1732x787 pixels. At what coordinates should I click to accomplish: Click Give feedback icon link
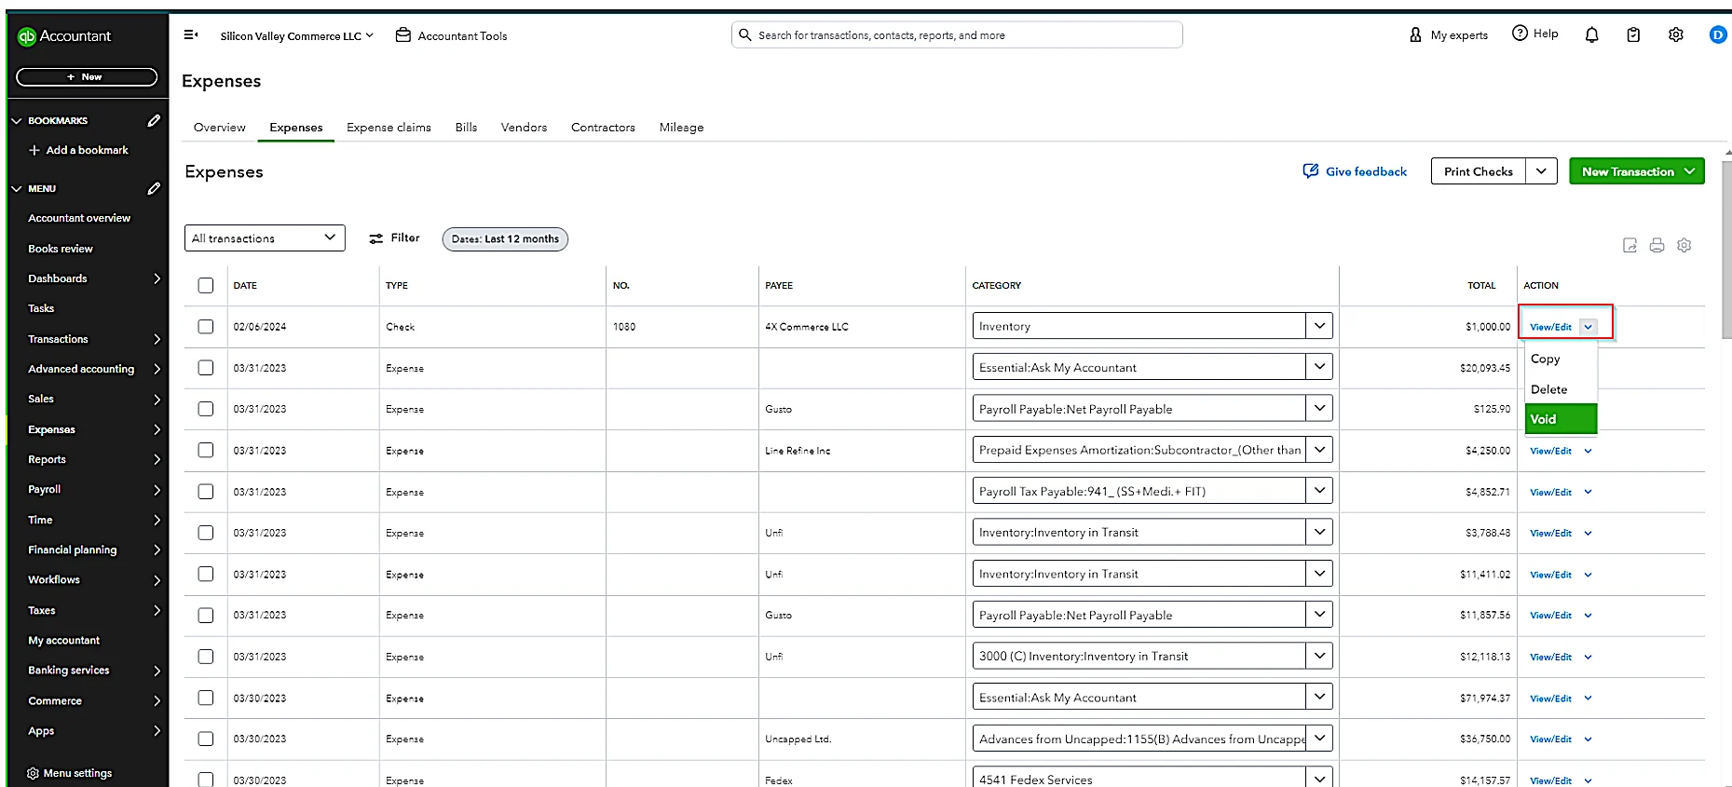pyautogui.click(x=1355, y=171)
